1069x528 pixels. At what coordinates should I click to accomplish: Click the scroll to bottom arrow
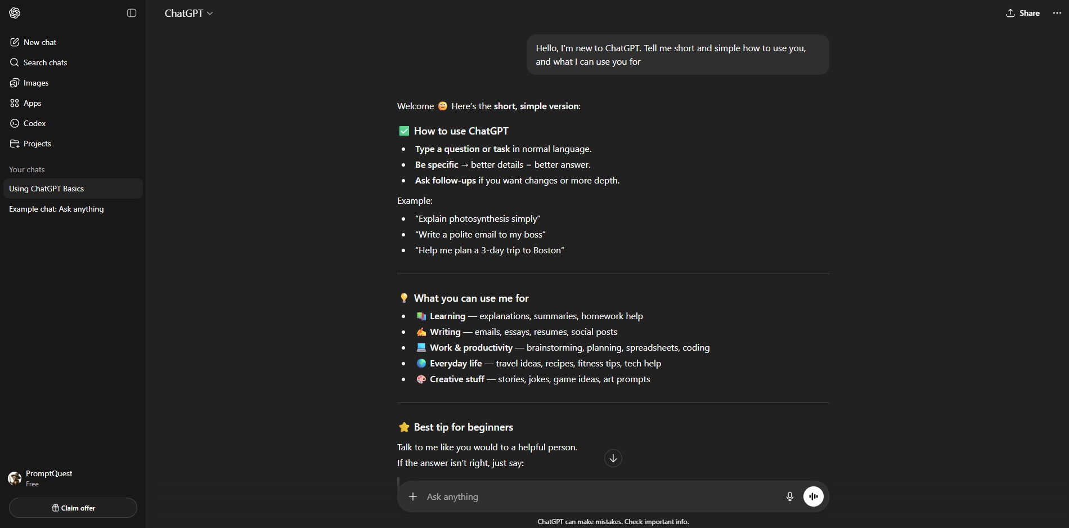point(613,458)
